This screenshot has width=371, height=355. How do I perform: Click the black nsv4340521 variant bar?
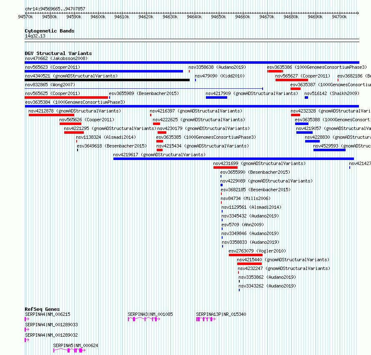pyautogui.click(x=107, y=80)
